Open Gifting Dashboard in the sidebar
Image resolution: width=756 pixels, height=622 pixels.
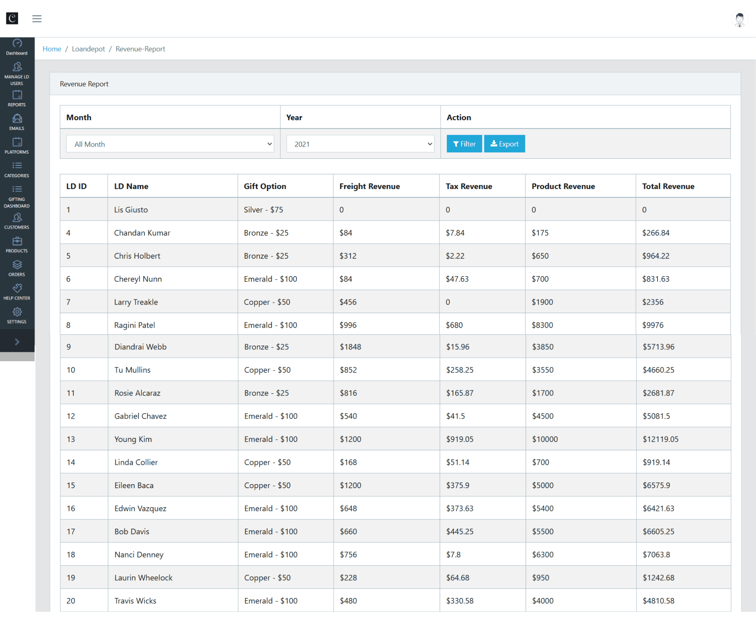[17, 196]
